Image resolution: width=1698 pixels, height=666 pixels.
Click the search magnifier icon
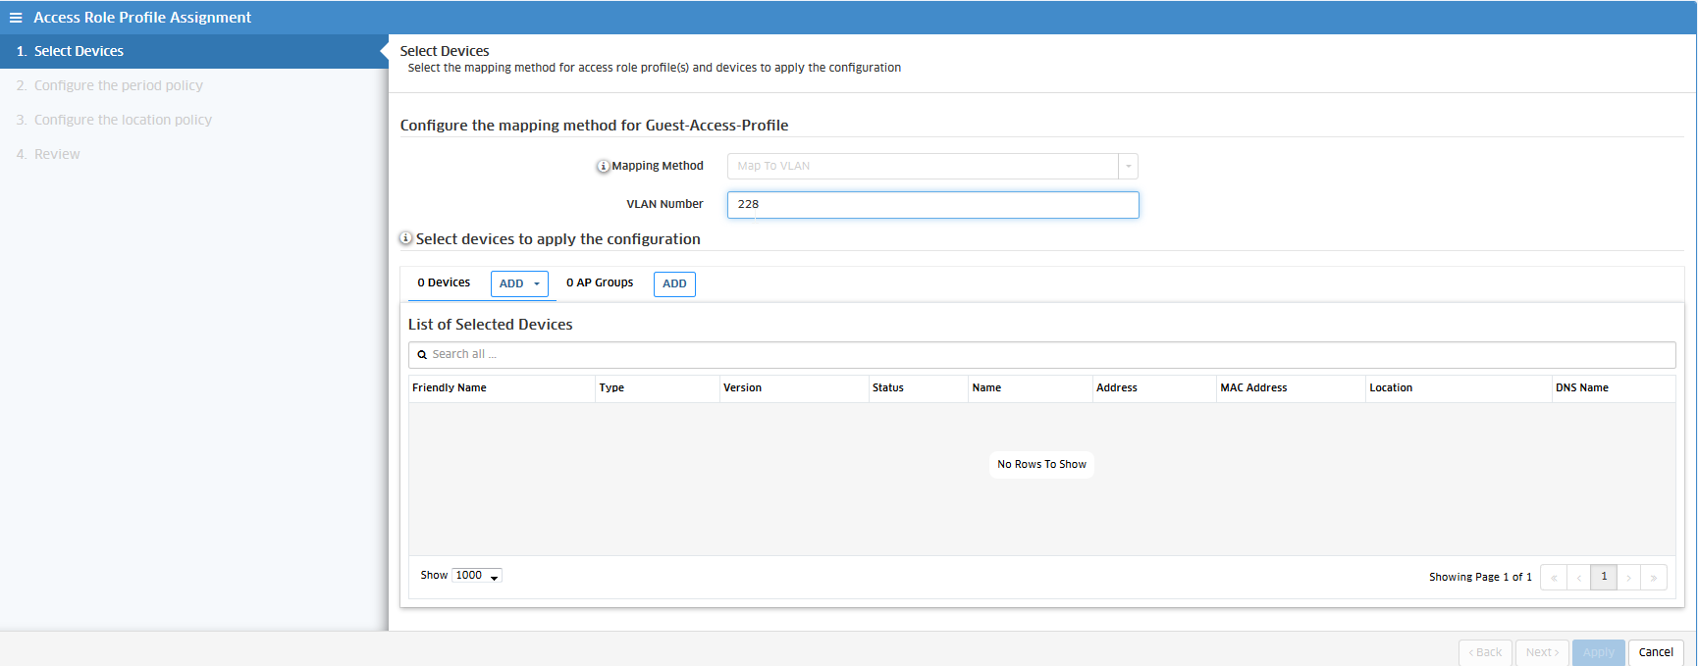click(422, 355)
